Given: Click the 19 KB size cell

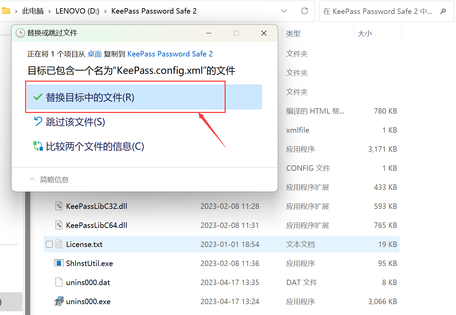Looking at the screenshot, I should click(x=388, y=244).
